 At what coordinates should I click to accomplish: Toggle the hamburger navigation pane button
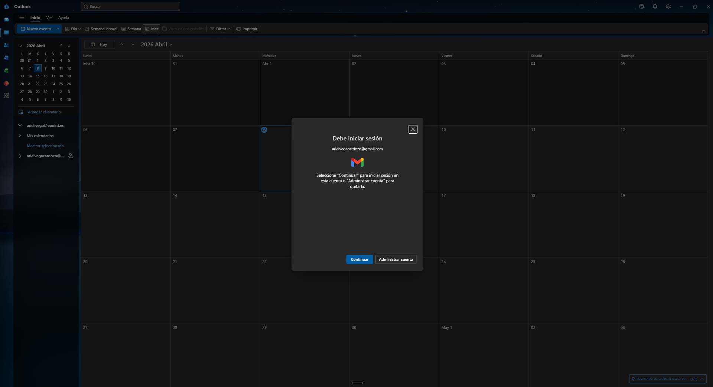click(22, 17)
